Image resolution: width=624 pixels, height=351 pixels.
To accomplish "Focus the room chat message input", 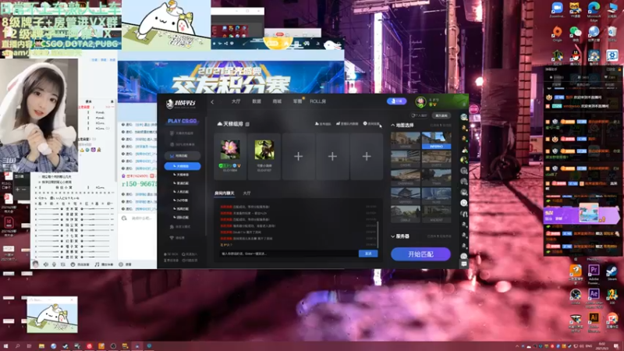I will pos(289,253).
